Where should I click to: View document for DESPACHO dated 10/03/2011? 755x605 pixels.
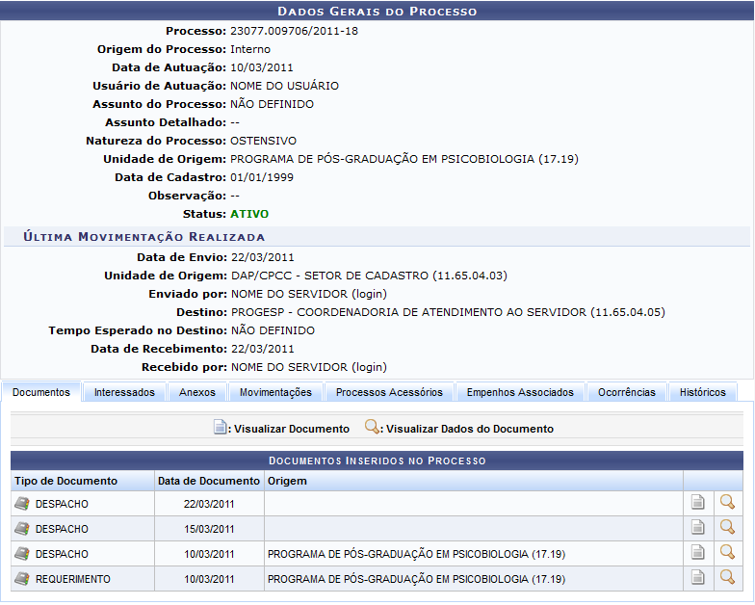tap(698, 553)
